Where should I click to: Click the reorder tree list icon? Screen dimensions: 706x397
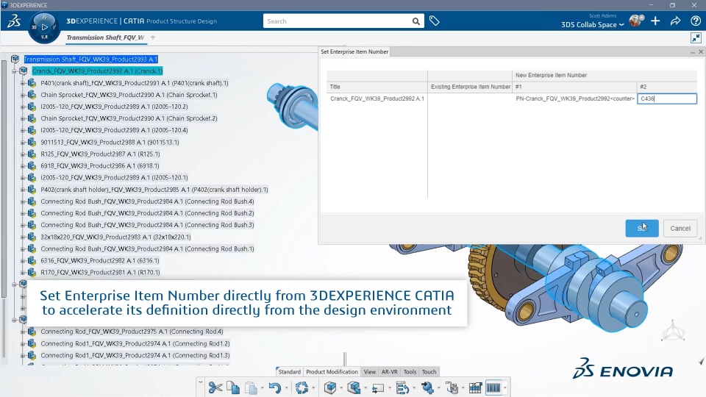click(402, 387)
